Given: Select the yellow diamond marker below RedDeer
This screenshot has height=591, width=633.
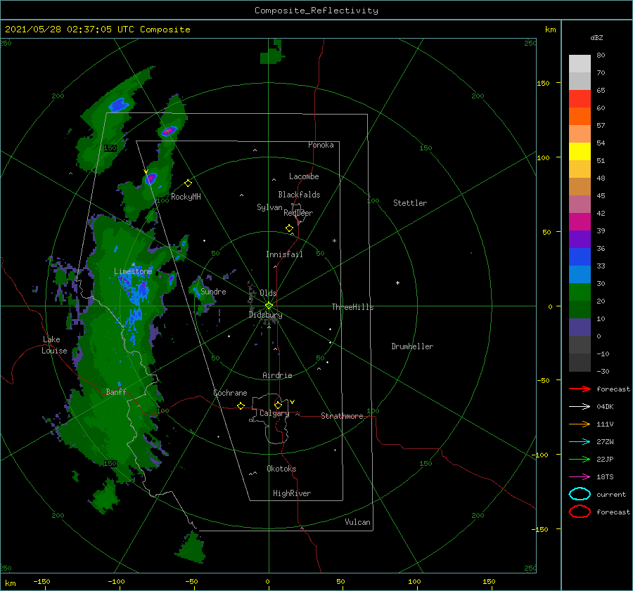Looking at the screenshot, I should click(290, 228).
